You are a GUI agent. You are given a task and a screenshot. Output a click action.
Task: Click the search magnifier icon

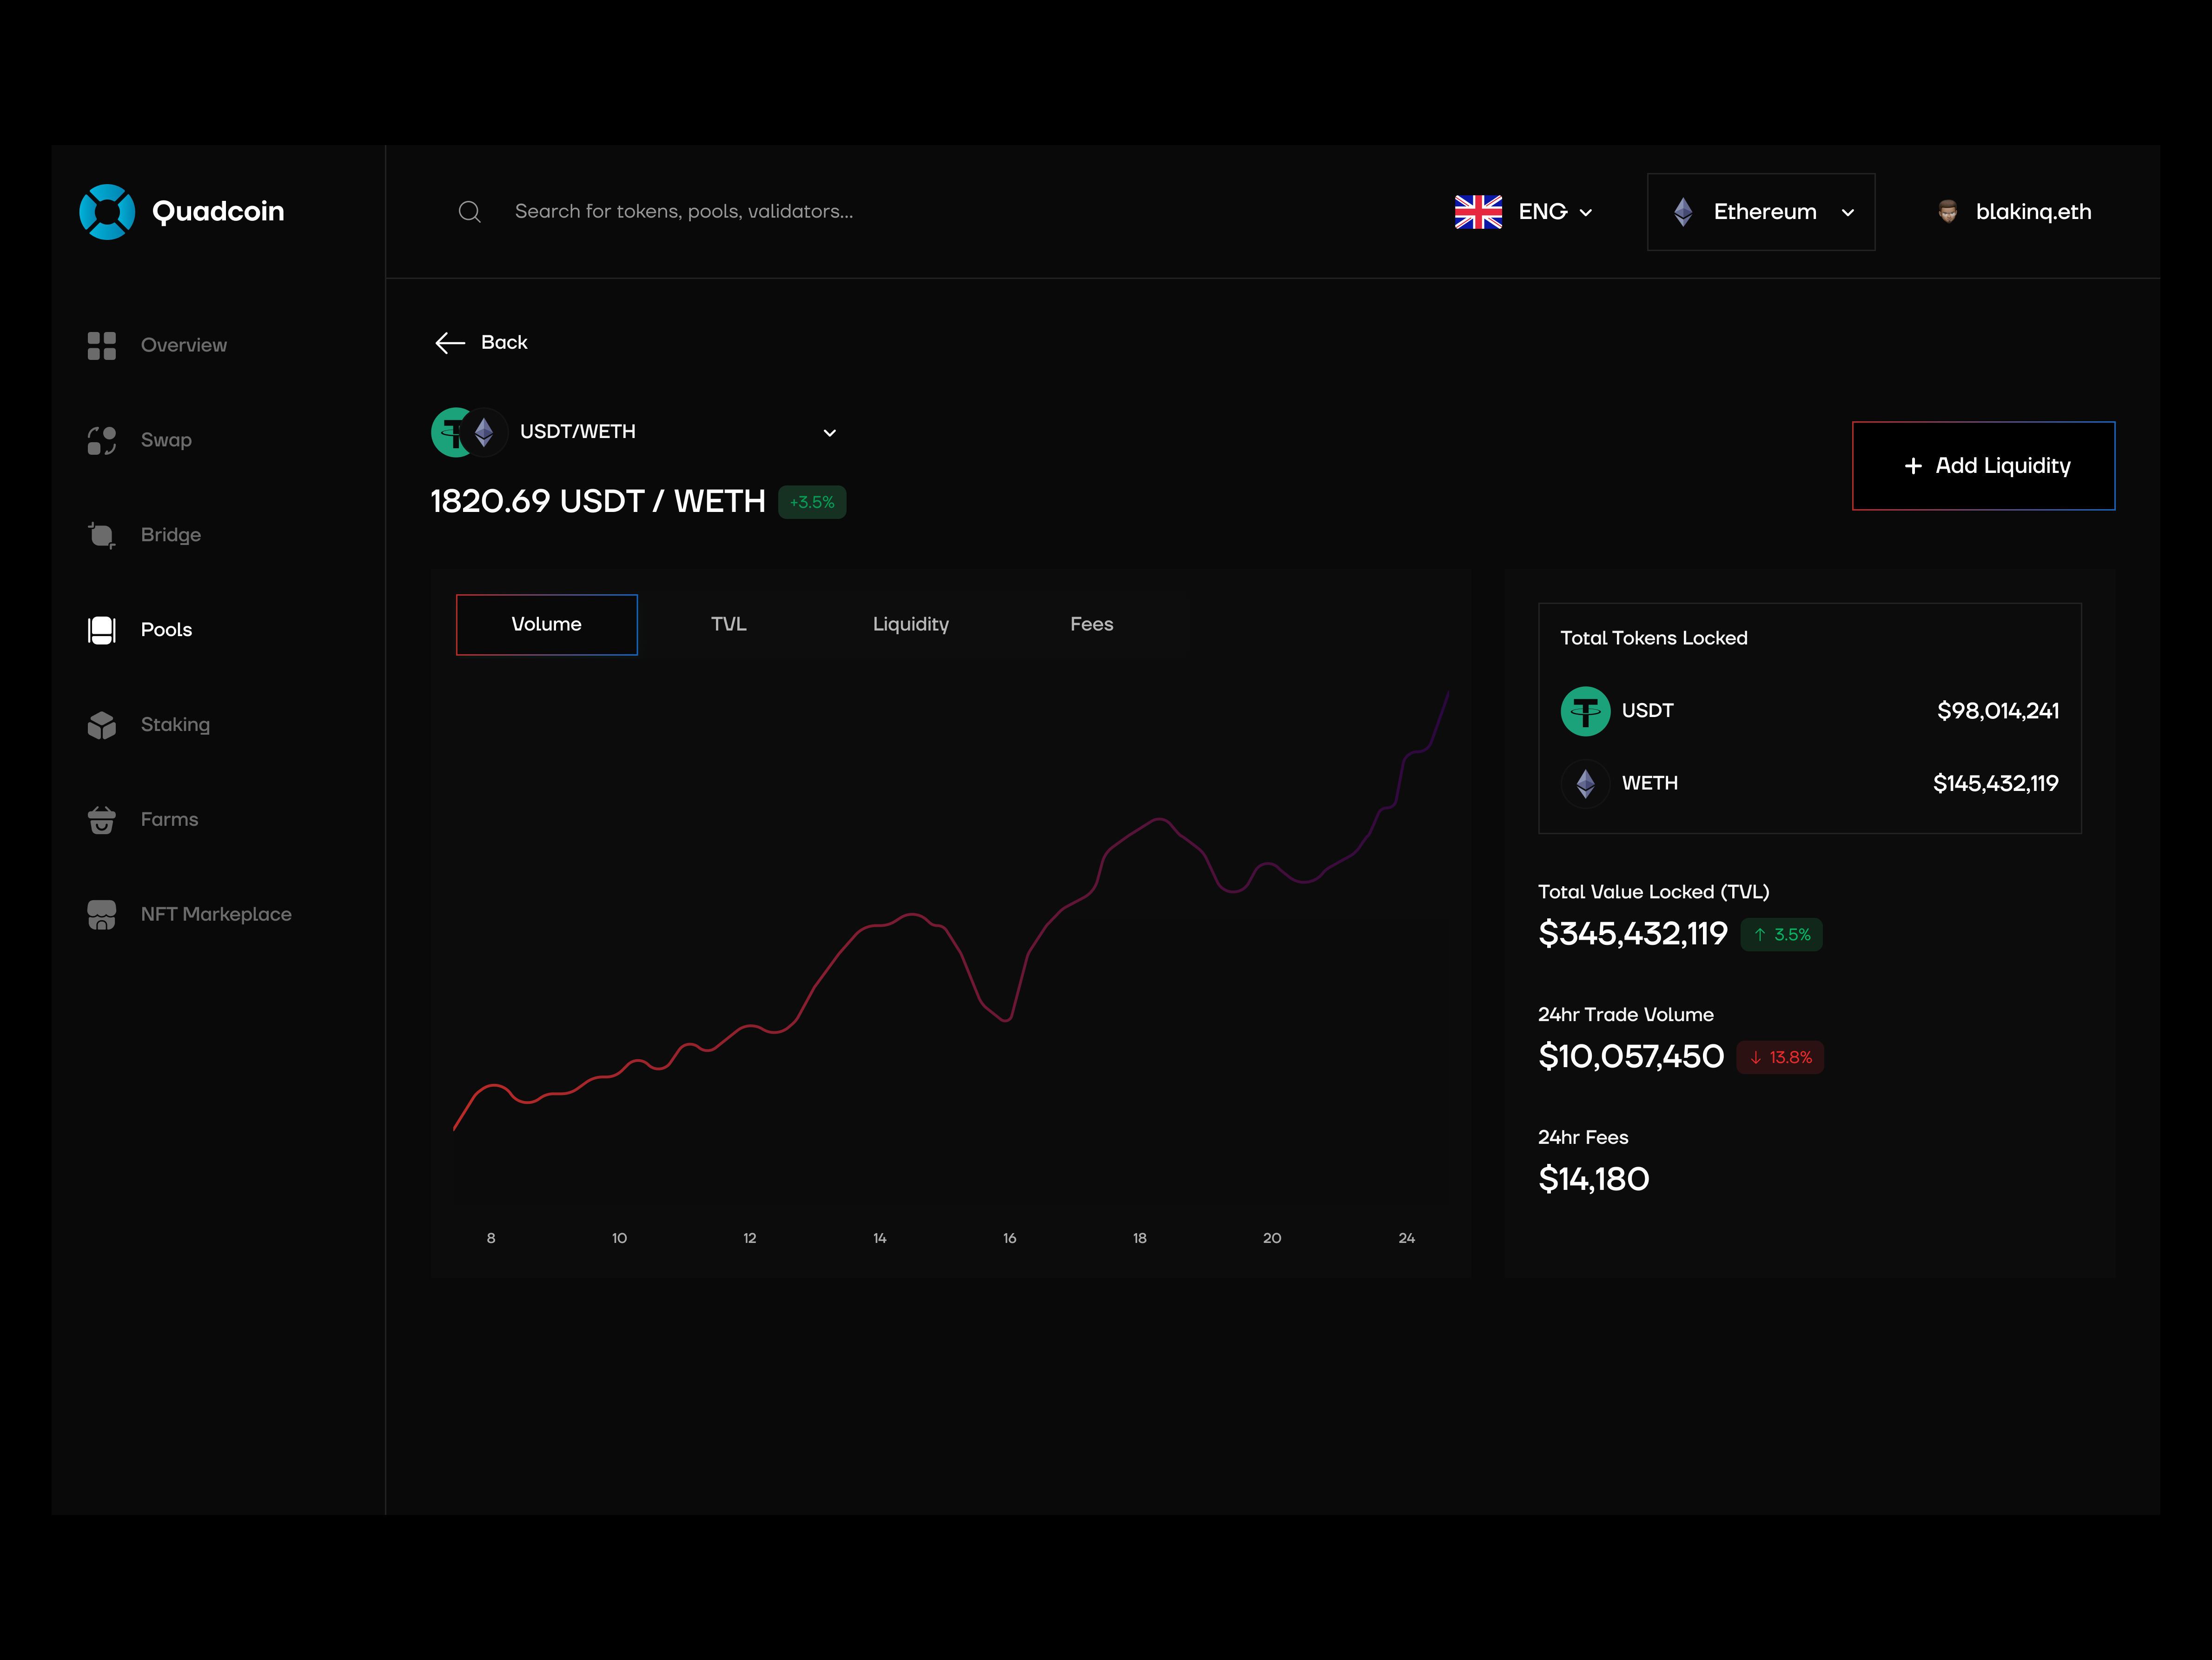469,211
